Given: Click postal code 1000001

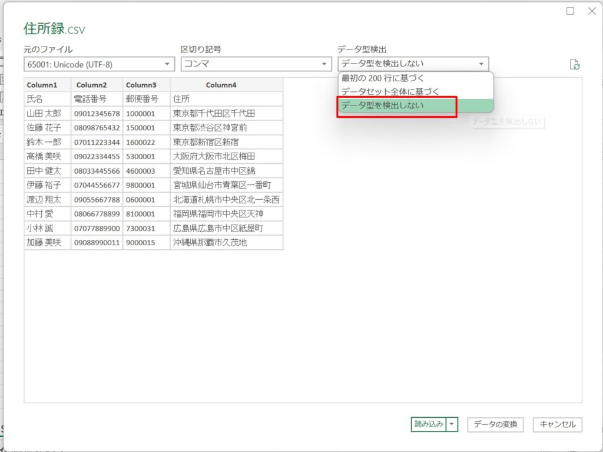Looking at the screenshot, I should (147, 114).
